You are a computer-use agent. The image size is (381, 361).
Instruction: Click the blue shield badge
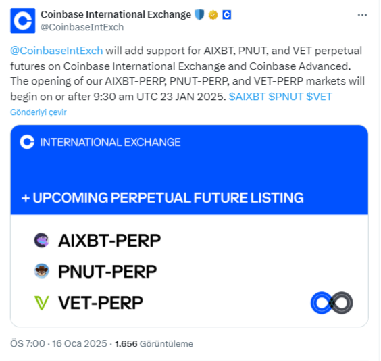tap(199, 15)
